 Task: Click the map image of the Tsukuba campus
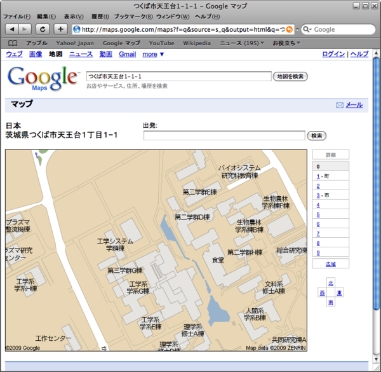pos(156,251)
